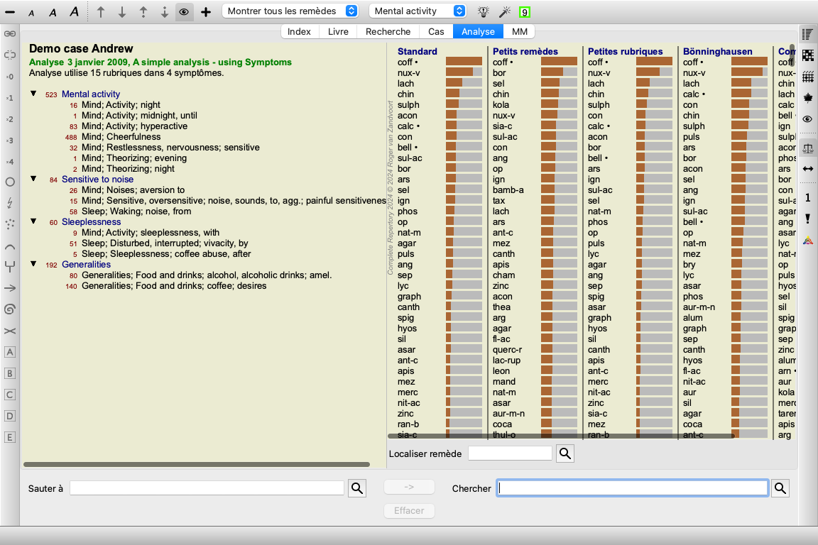Click the chain link icon at top left
Image resolution: width=818 pixels, height=545 pixels.
pyautogui.click(x=10, y=34)
